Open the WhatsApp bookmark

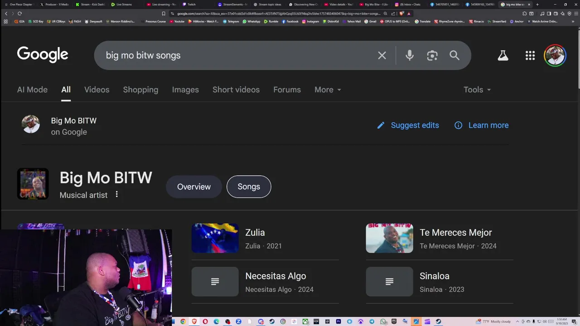coord(251,21)
